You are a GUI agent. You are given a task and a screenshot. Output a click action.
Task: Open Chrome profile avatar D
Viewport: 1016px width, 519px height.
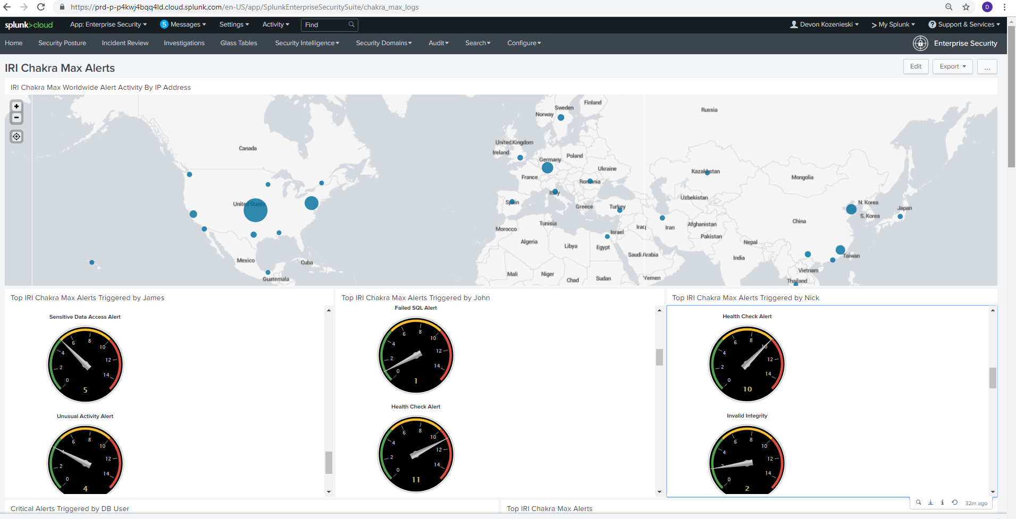tap(987, 7)
